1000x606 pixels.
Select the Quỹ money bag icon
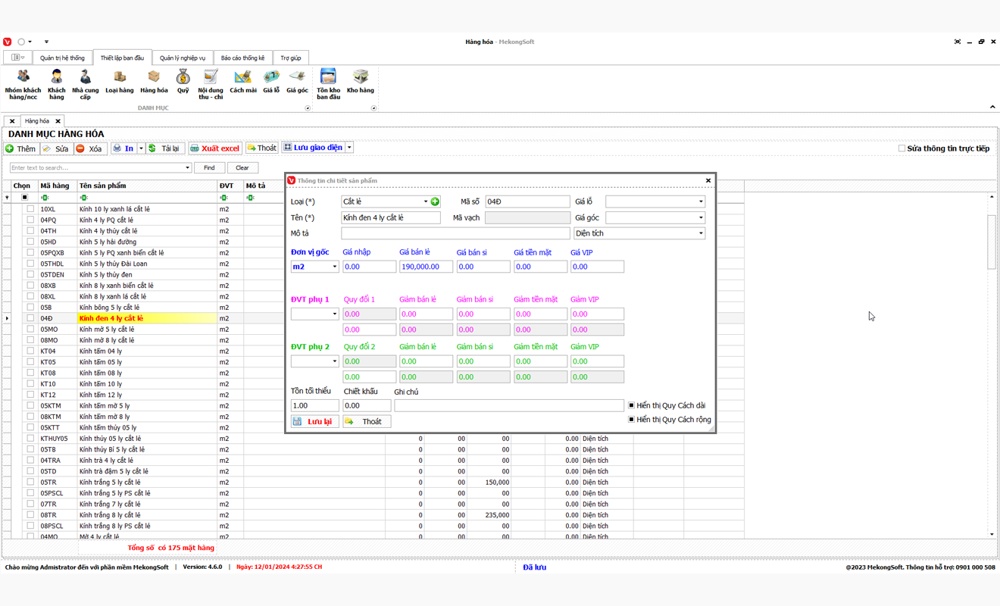[183, 81]
